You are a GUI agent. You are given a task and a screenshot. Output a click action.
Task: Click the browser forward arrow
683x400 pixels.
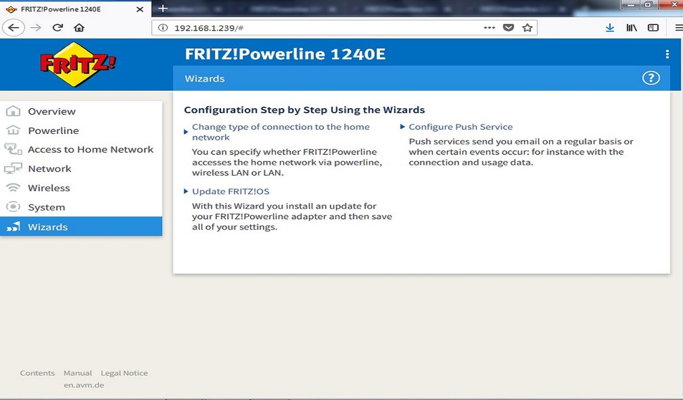[x=36, y=28]
